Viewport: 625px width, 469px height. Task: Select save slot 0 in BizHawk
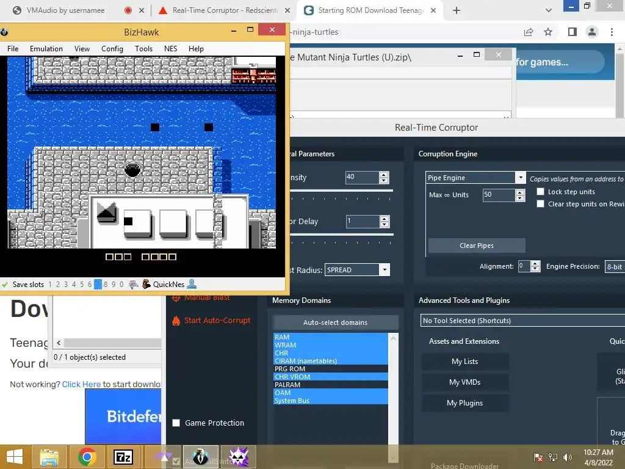click(121, 285)
